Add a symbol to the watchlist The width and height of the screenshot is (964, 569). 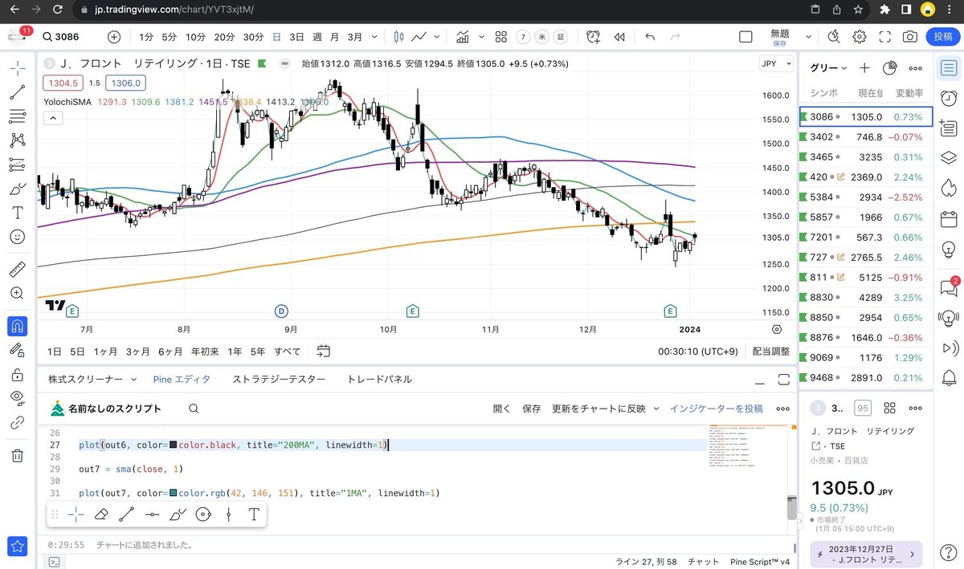864,68
